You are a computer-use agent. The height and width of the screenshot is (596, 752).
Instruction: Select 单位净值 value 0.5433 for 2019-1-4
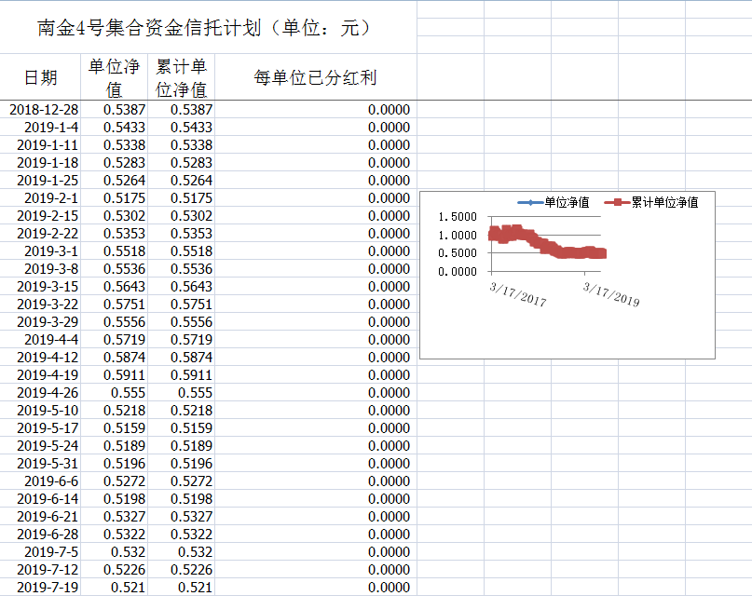click(114, 127)
